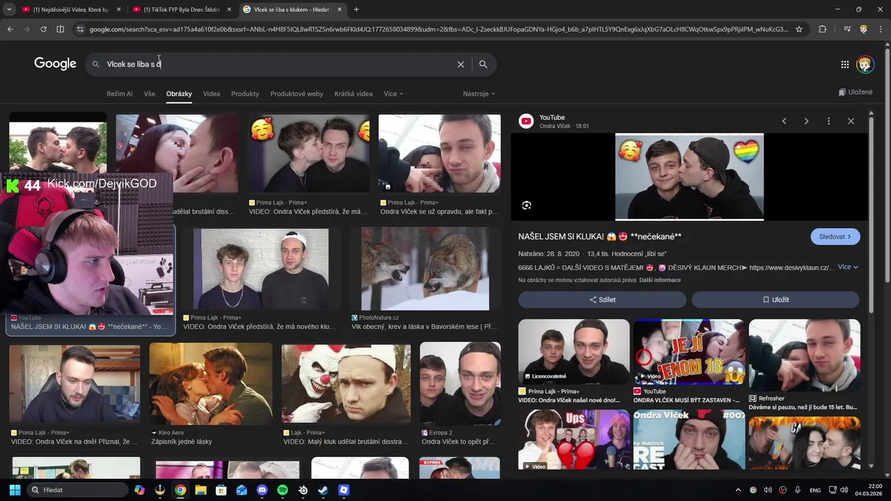Open the side panel icon beside reload
The image size is (891, 501).
[x=60, y=29]
